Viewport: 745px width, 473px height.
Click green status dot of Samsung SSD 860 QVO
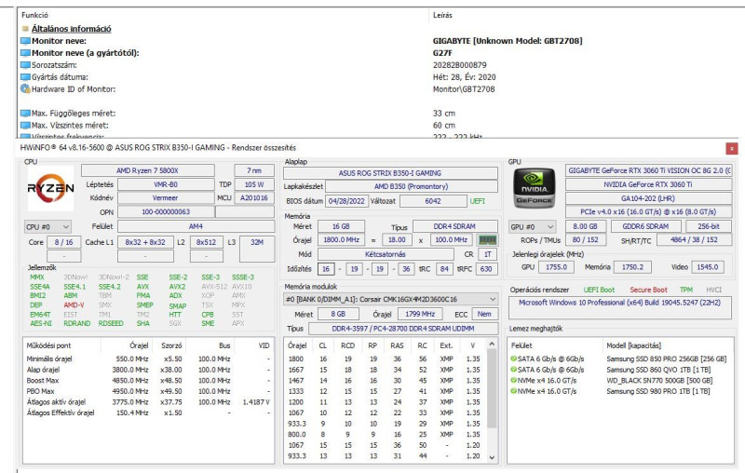point(513,370)
